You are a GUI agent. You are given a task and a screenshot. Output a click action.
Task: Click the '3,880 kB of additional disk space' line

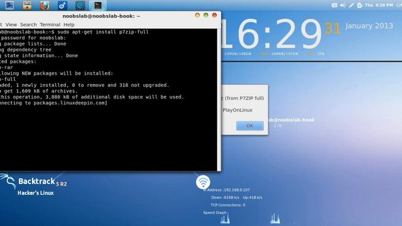coord(92,97)
